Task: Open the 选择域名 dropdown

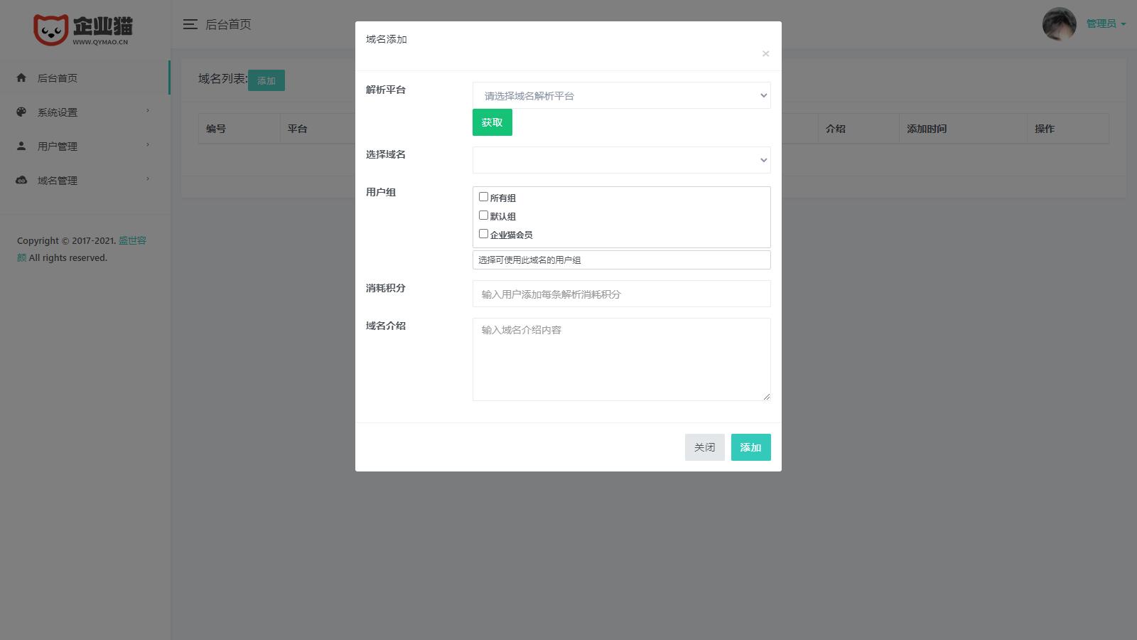Action: point(621,160)
